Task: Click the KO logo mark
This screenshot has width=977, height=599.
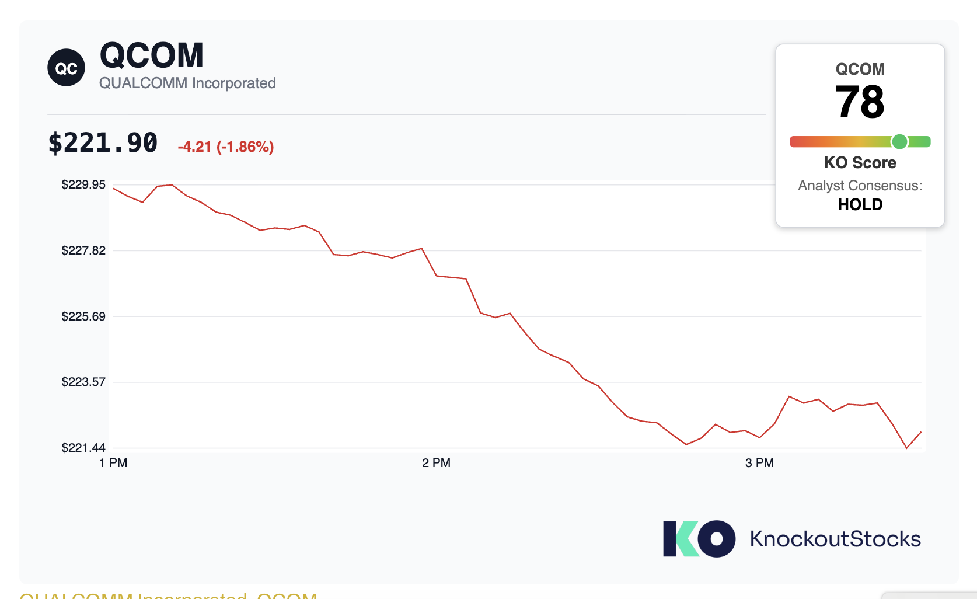Action: click(x=699, y=538)
